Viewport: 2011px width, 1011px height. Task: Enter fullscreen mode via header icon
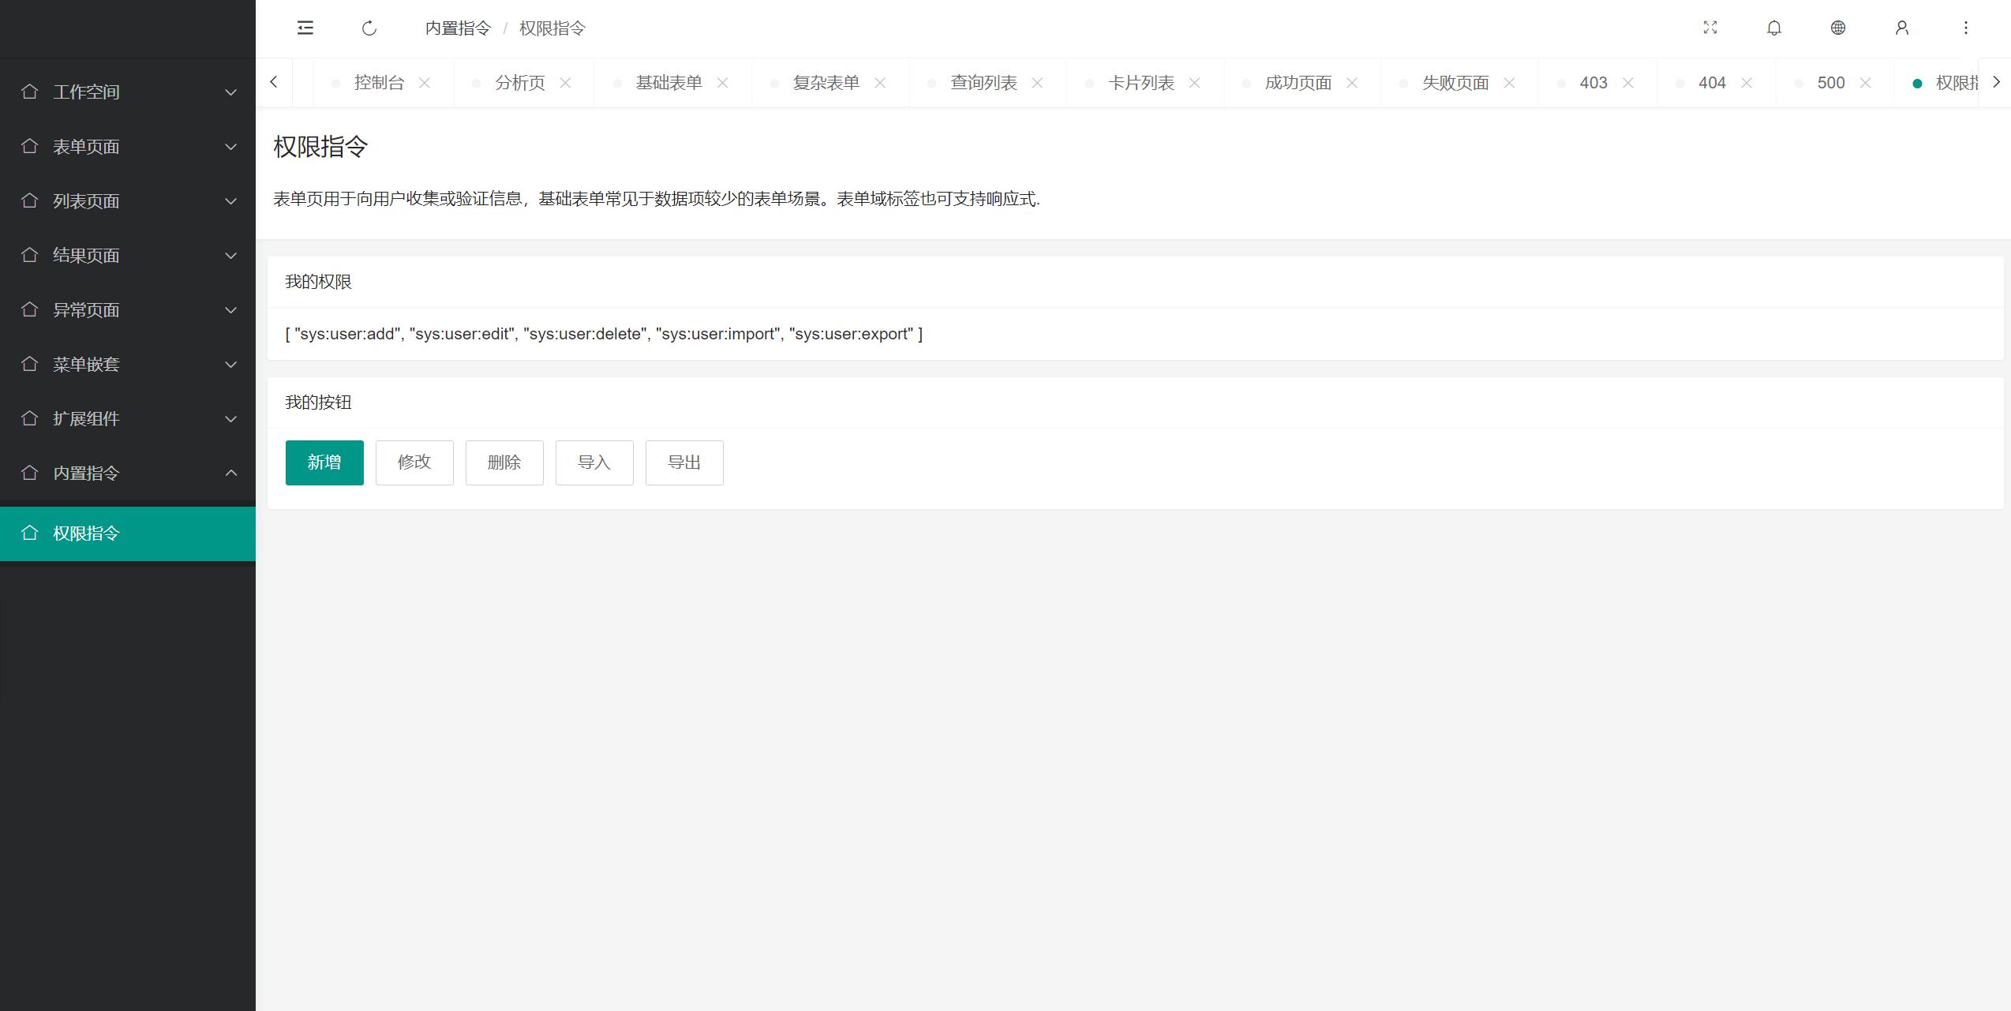point(1710,28)
